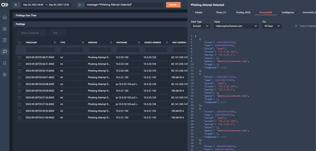Select the row with timestamp 2022-09-28T20:58:57.000Z
The image size is (316, 151).
(20, 58)
